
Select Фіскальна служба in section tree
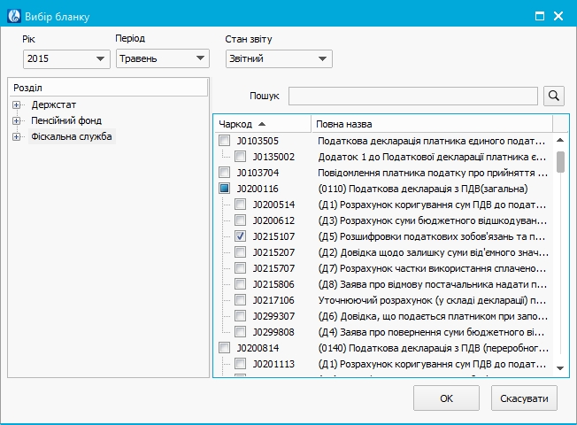click(x=73, y=136)
